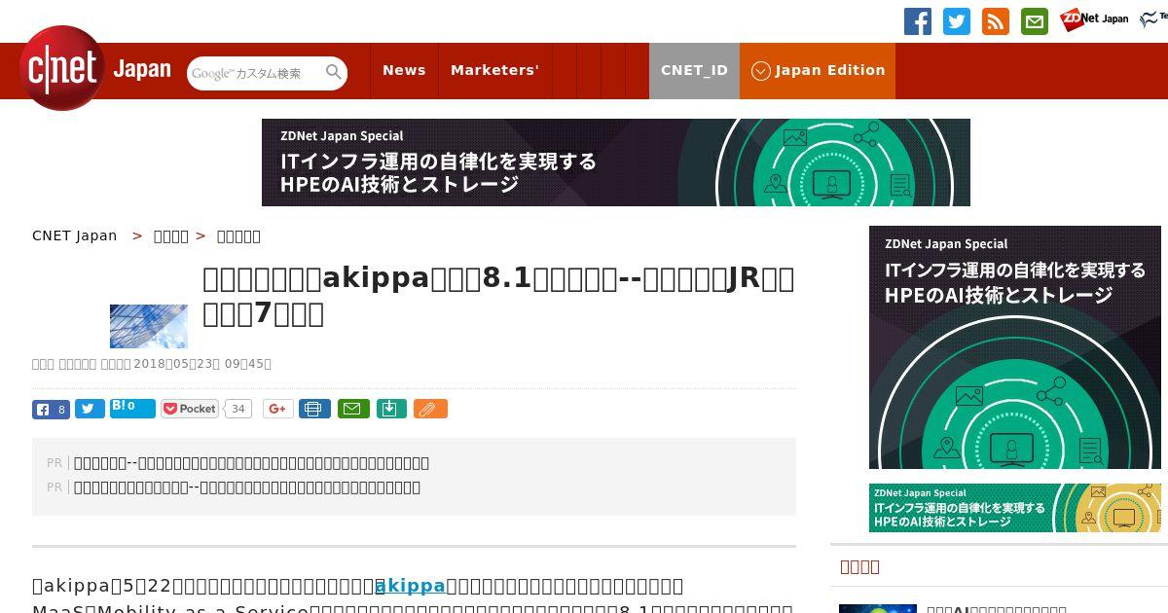Save article to Pocket
This screenshot has height=613, width=1168.
point(190,409)
